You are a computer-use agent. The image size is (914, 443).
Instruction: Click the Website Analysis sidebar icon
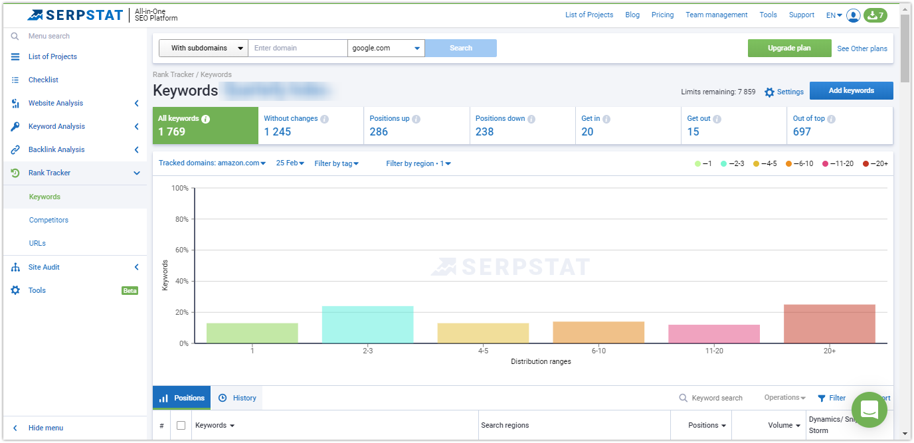(x=15, y=103)
